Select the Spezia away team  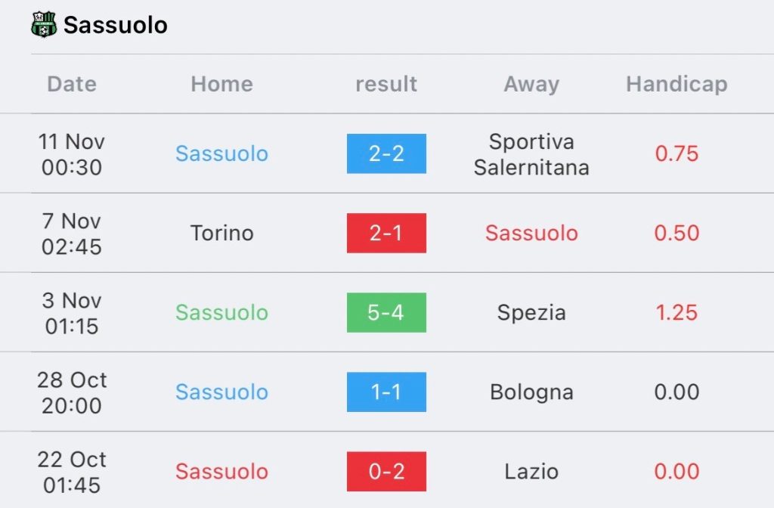click(x=531, y=312)
